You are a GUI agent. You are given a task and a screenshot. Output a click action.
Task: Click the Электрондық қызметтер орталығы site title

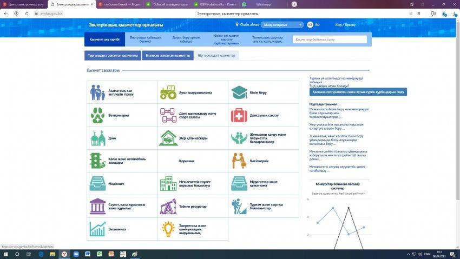(126, 25)
